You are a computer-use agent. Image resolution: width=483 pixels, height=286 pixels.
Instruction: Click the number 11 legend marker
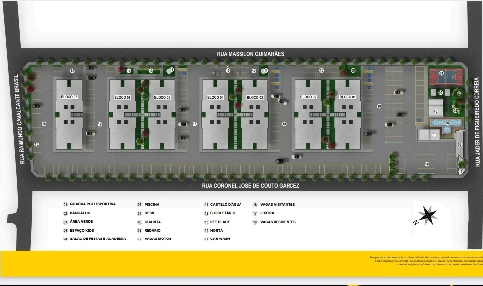pos(206,204)
